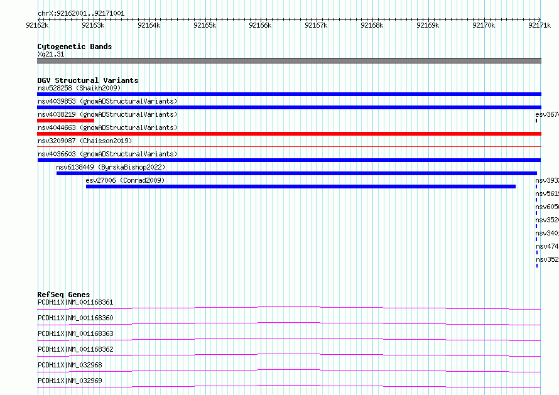Image resolution: width=559 pixels, height=395 pixels.
Task: Click the chrX:92162001..92171001 region label
Action: (x=81, y=14)
